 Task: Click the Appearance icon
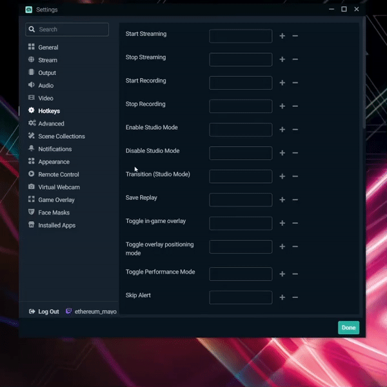pos(32,161)
